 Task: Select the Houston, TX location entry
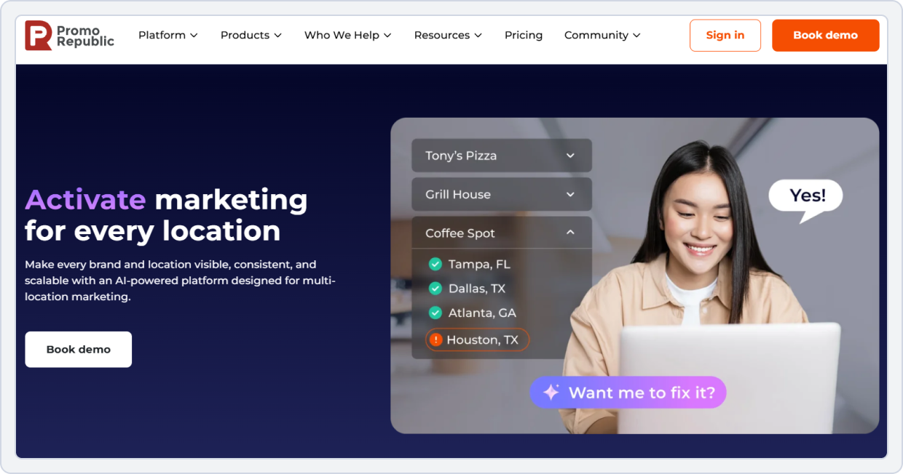tap(477, 339)
